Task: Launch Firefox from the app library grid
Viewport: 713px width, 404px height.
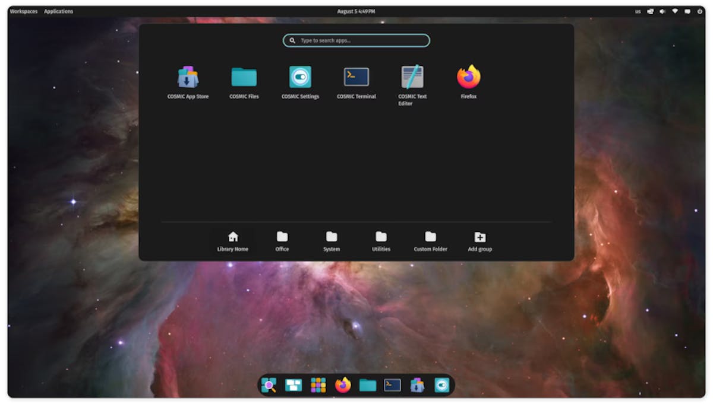Action: tap(469, 82)
